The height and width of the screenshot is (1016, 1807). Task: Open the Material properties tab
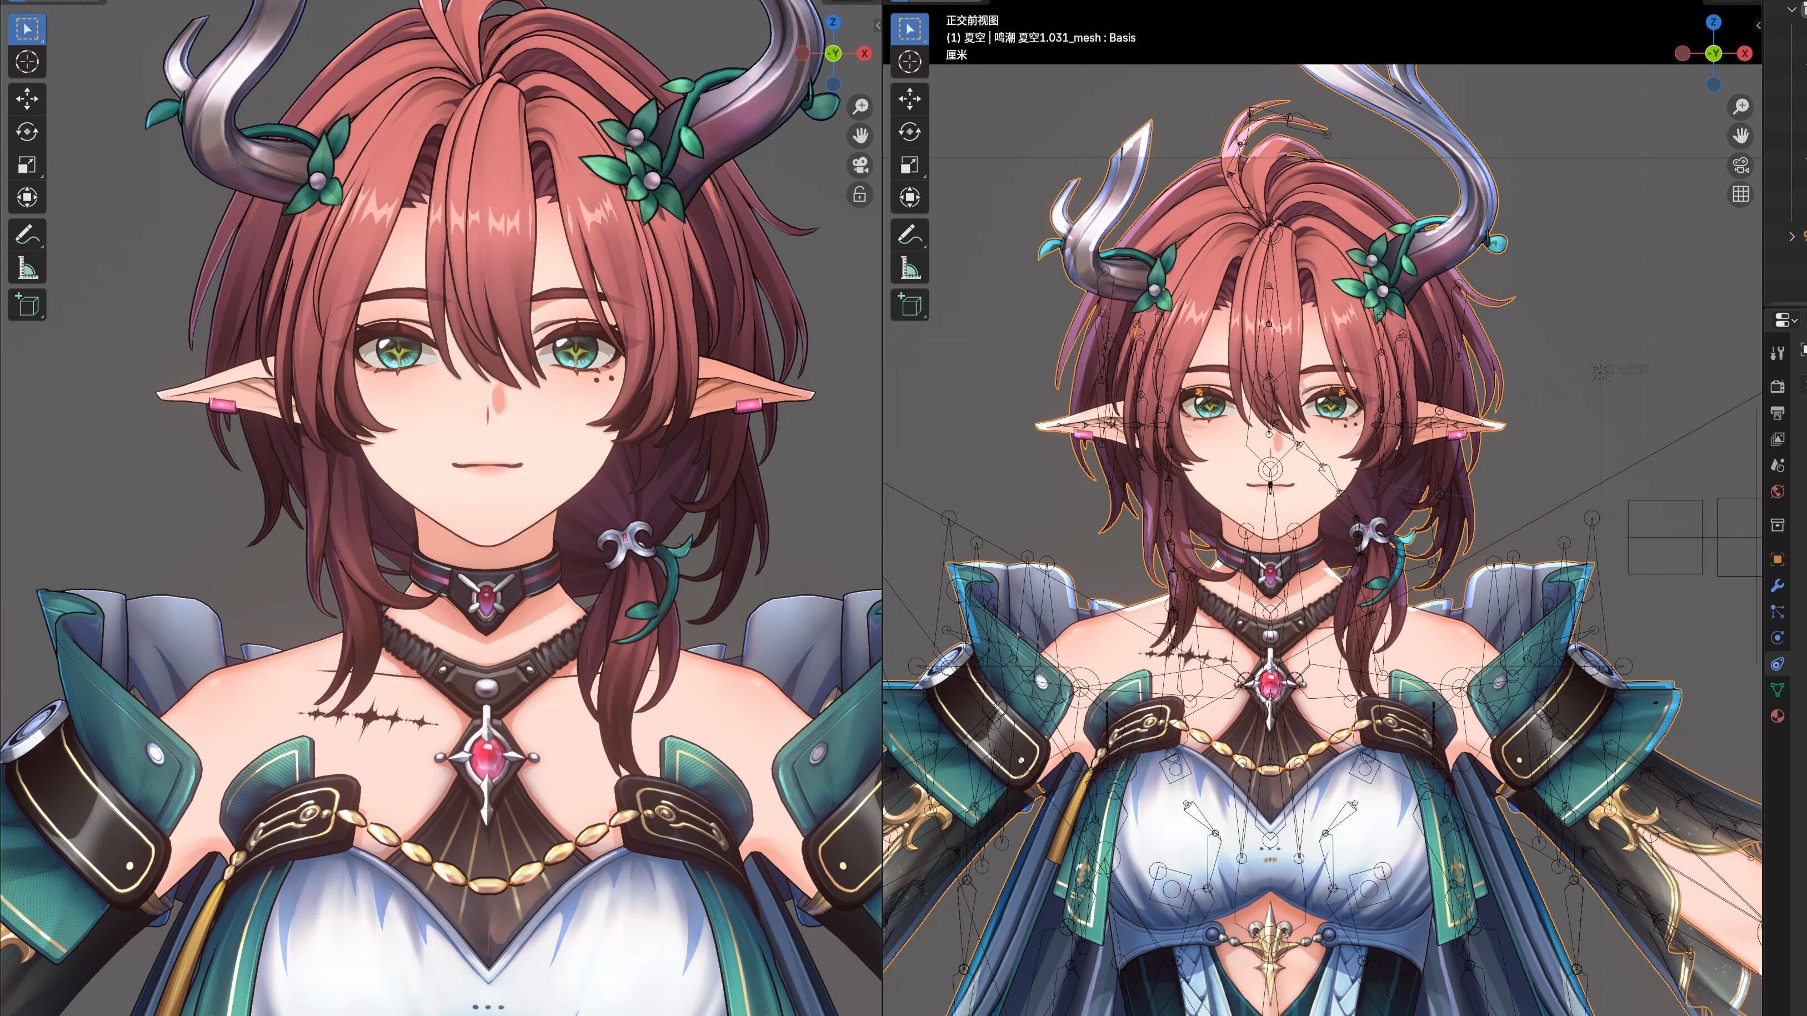click(x=1777, y=717)
